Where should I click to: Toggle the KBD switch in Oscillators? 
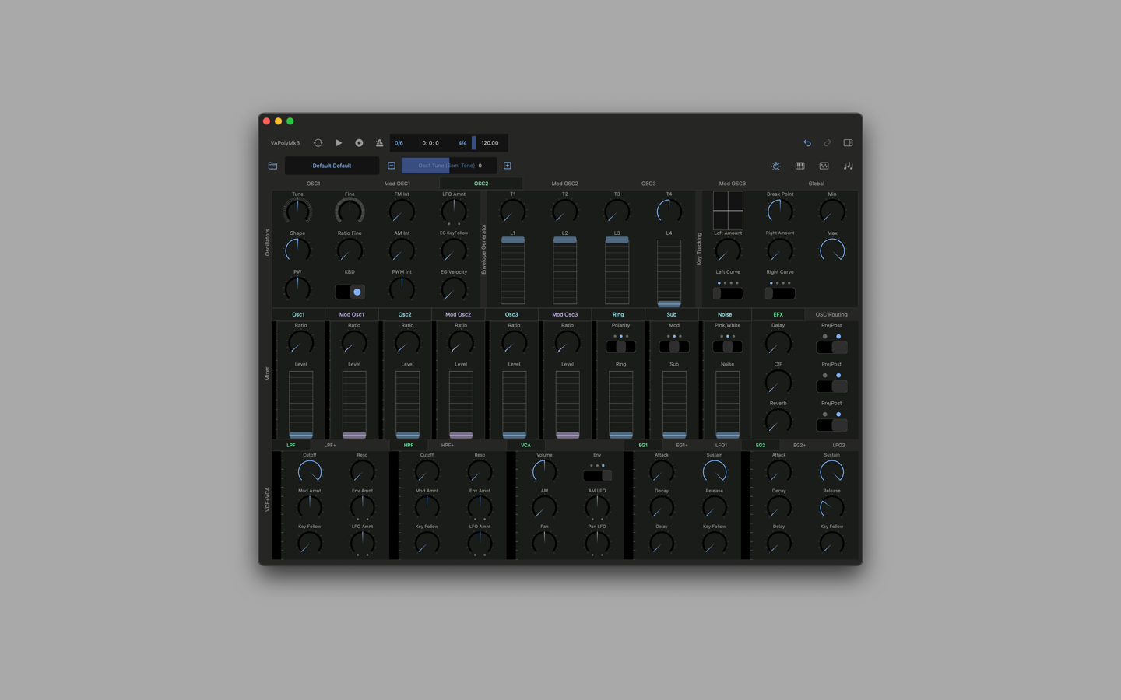350,292
